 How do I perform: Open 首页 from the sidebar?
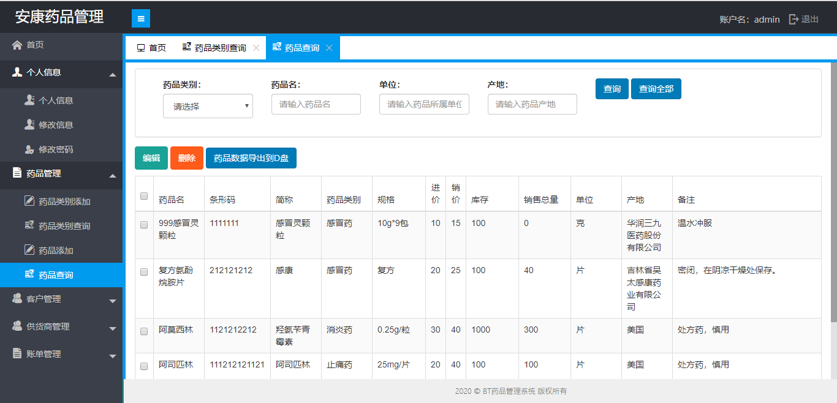[x=61, y=45]
